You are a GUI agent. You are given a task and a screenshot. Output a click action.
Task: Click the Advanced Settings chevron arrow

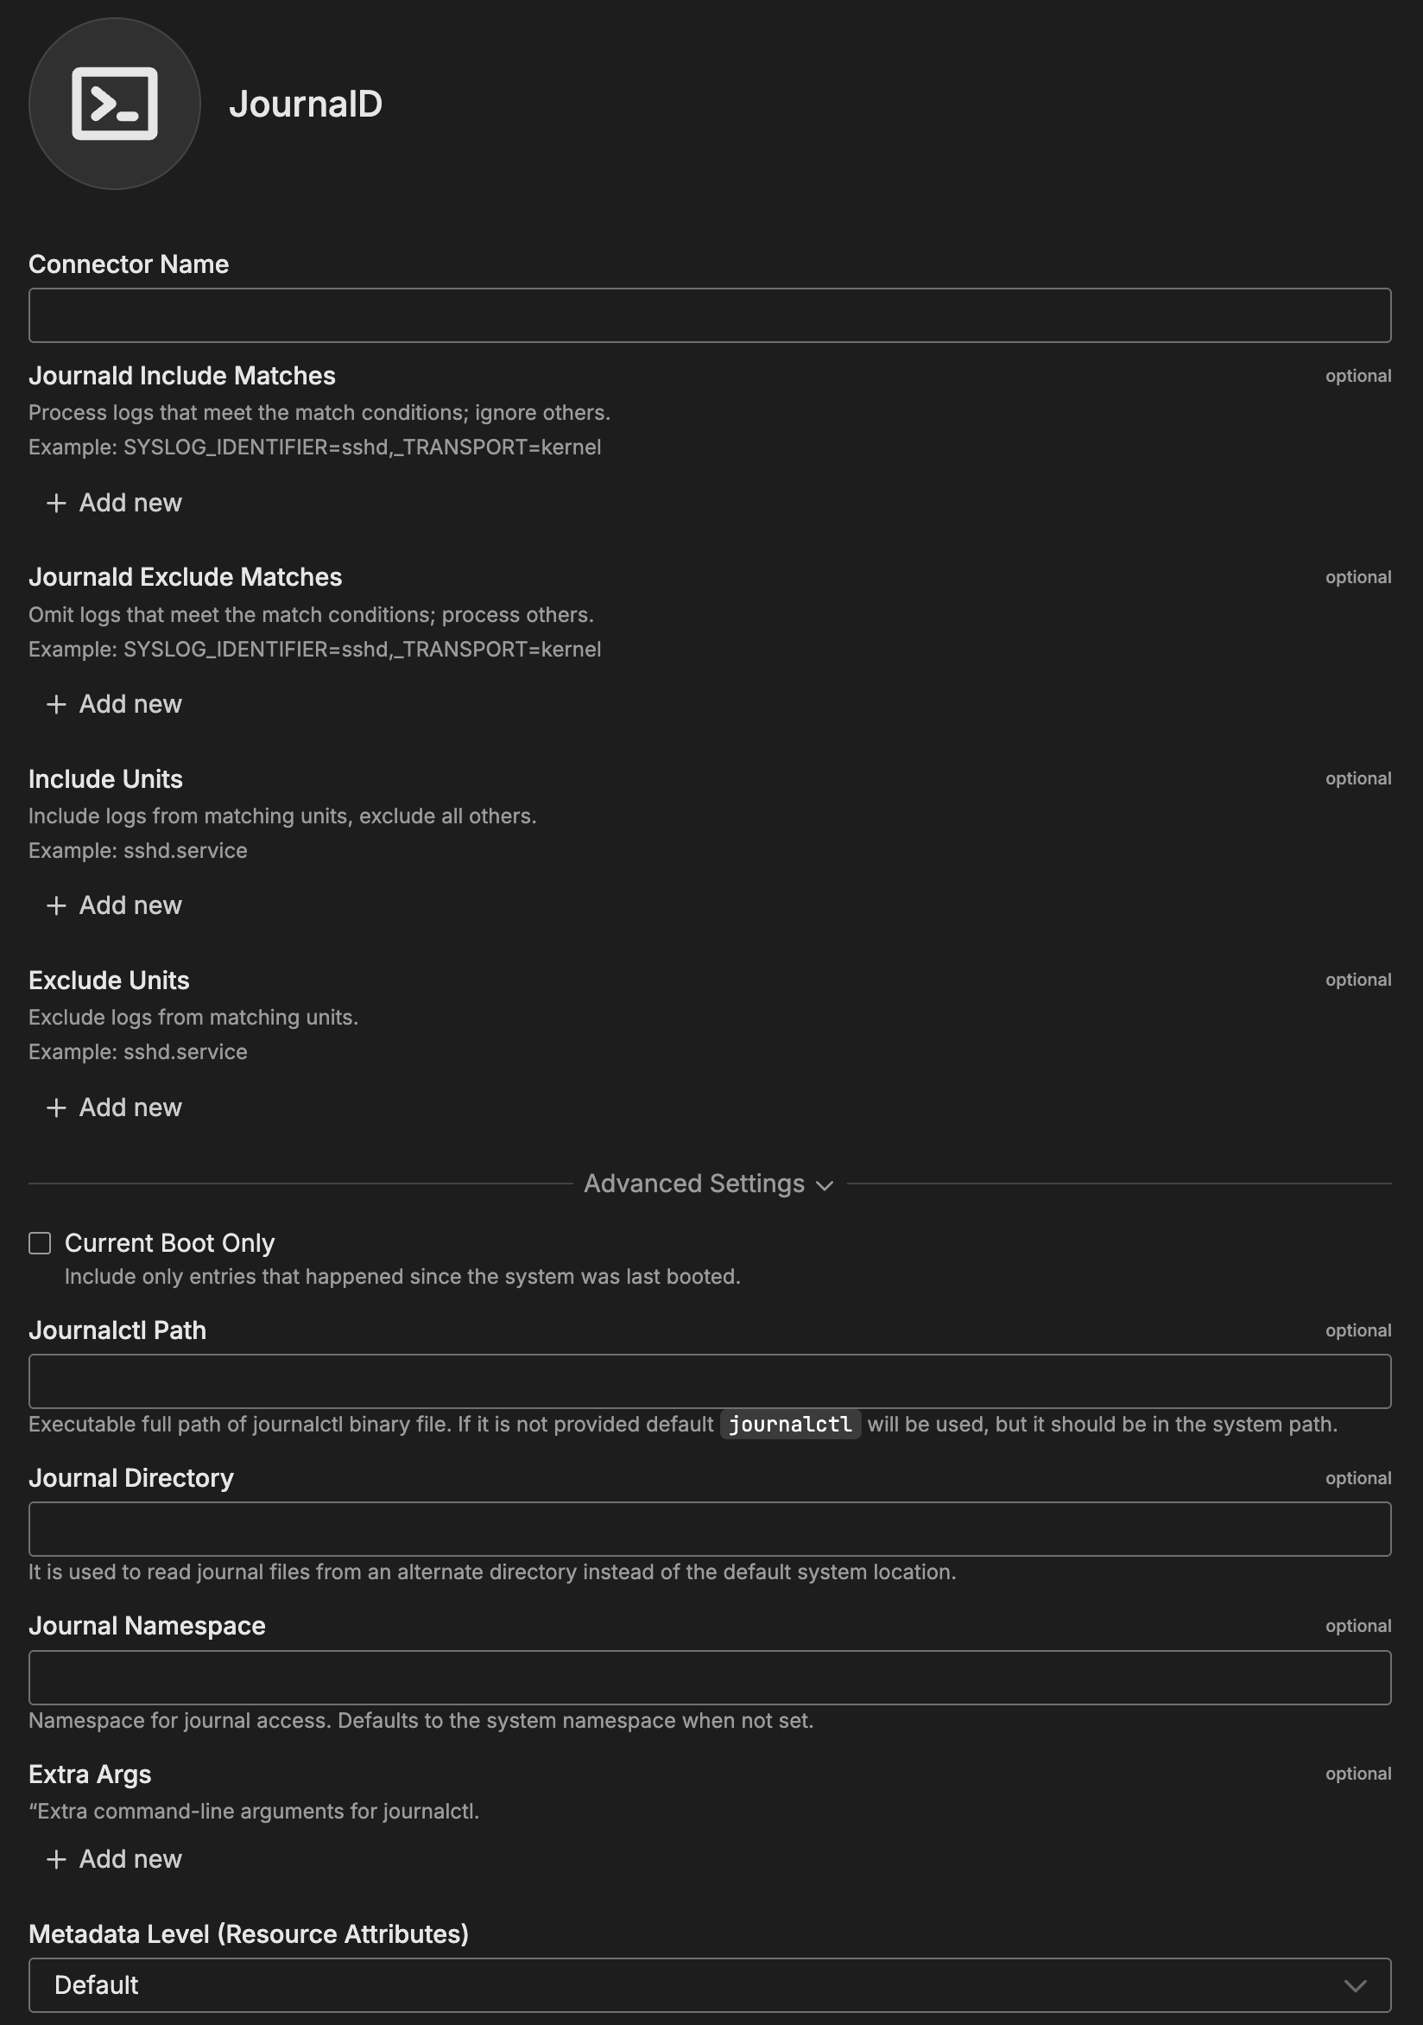825,1185
